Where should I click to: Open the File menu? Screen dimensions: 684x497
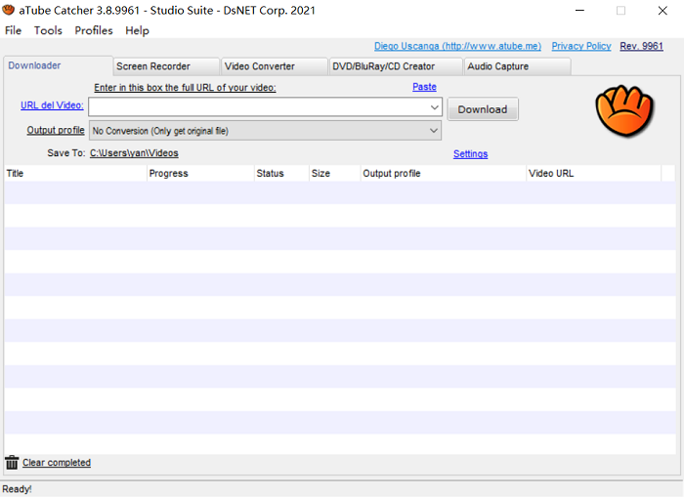point(13,30)
